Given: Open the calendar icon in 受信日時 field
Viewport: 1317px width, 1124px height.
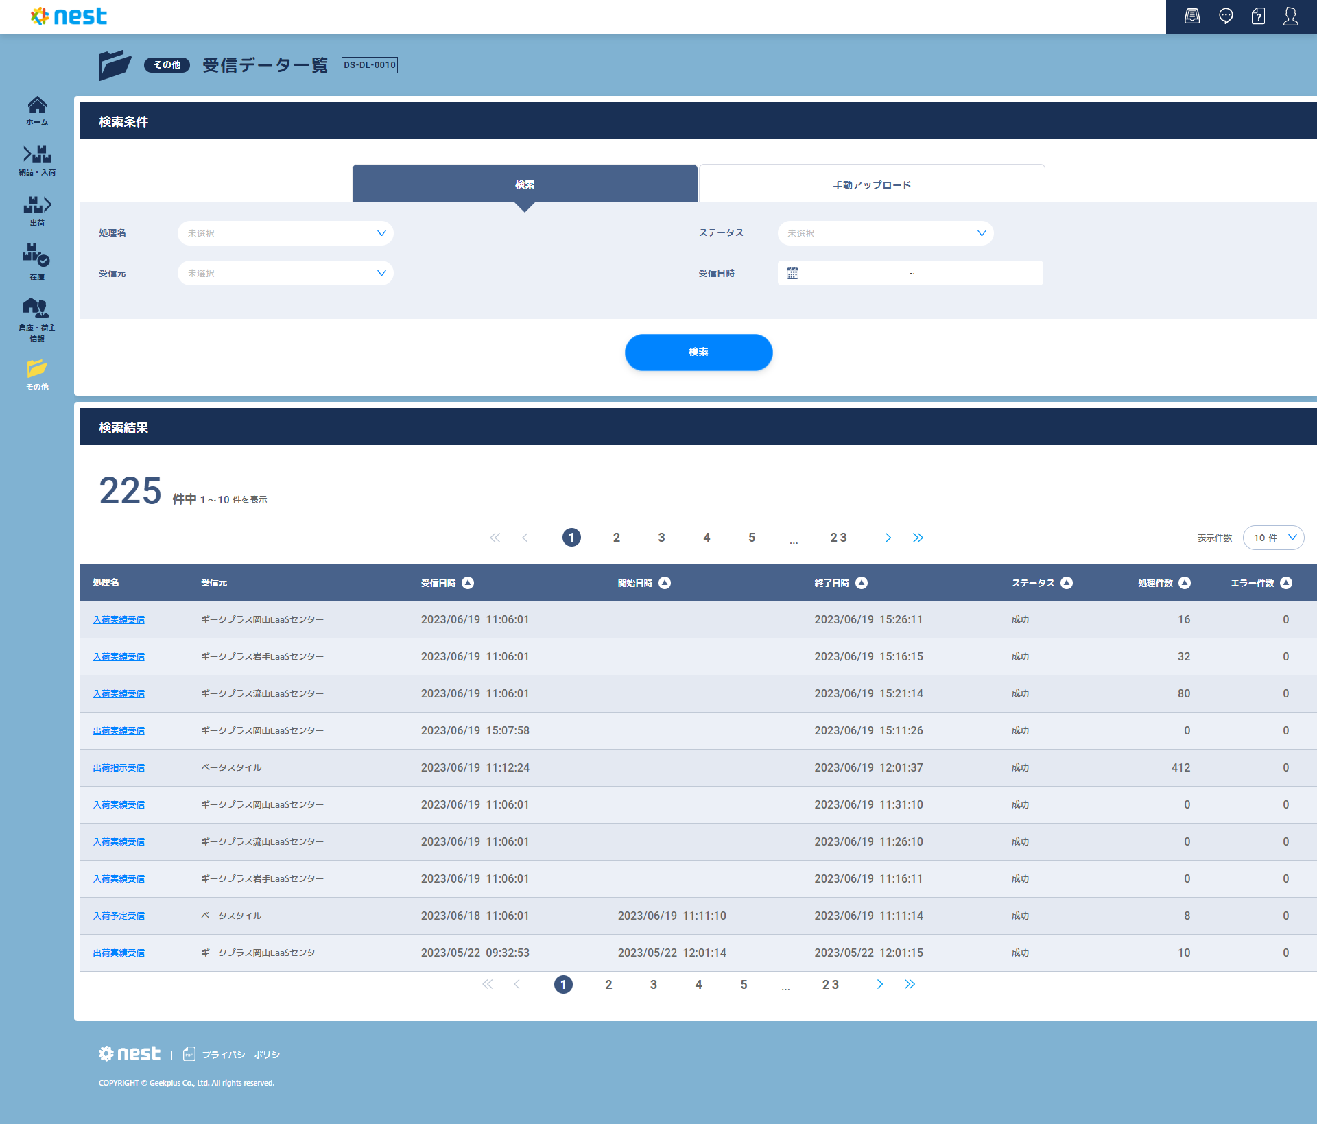Looking at the screenshot, I should [x=792, y=273].
